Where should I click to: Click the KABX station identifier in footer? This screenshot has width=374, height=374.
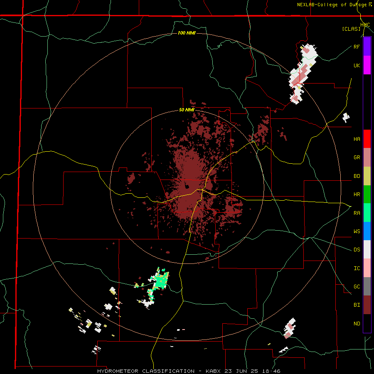(x=214, y=371)
